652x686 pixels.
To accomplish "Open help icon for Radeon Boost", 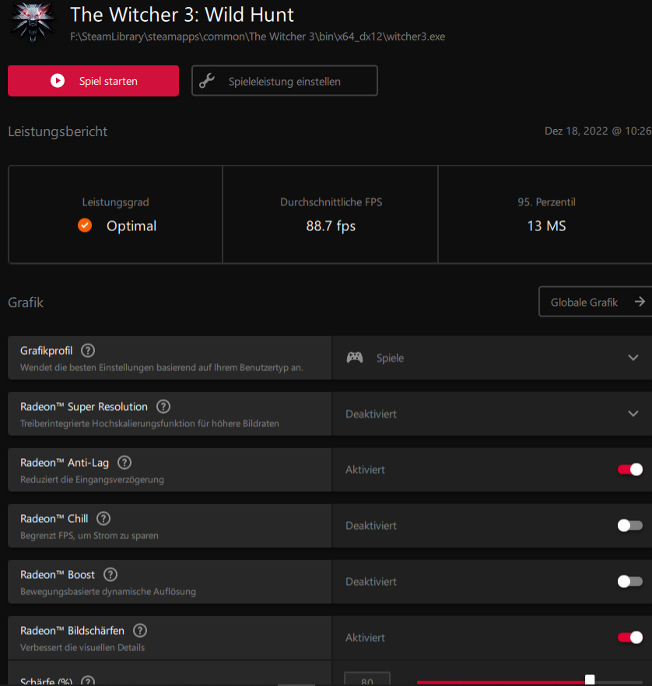I will pos(110,575).
